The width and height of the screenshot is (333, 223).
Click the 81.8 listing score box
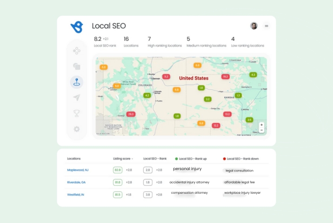(x=118, y=182)
